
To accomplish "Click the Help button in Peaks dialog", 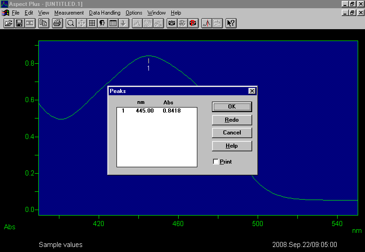I will pyautogui.click(x=232, y=146).
